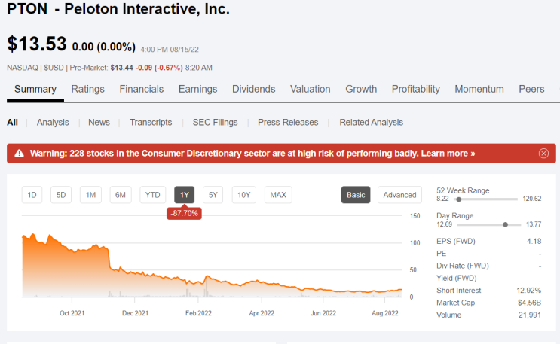Click the 52 Week Range slider marker

(459, 199)
